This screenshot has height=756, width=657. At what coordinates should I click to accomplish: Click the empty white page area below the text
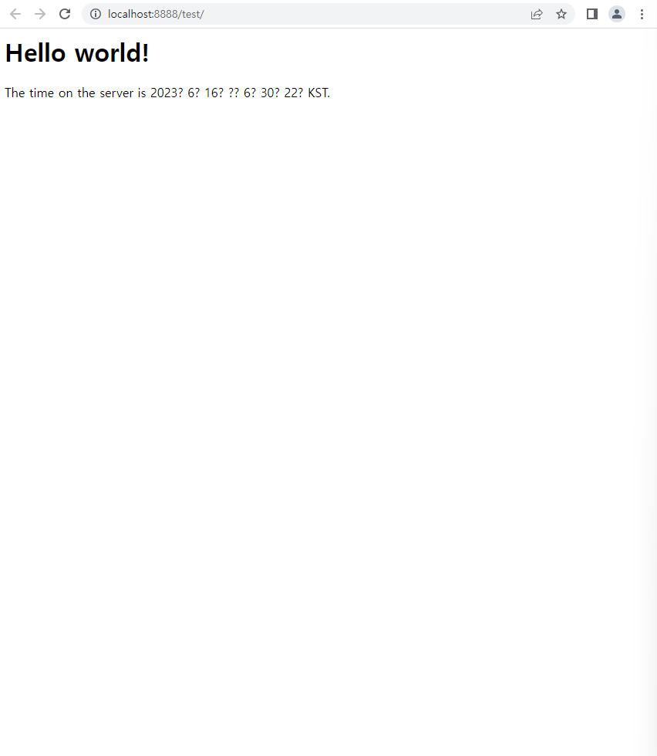pyautogui.click(x=328, y=410)
